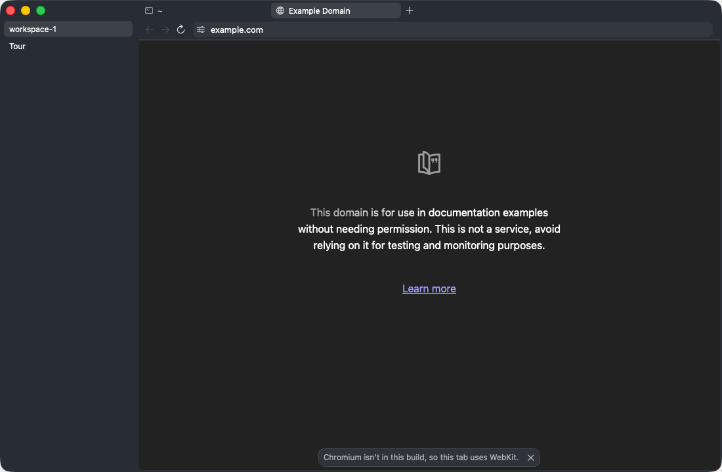Click the open book icon on page
Image resolution: width=722 pixels, height=472 pixels.
pyautogui.click(x=429, y=163)
